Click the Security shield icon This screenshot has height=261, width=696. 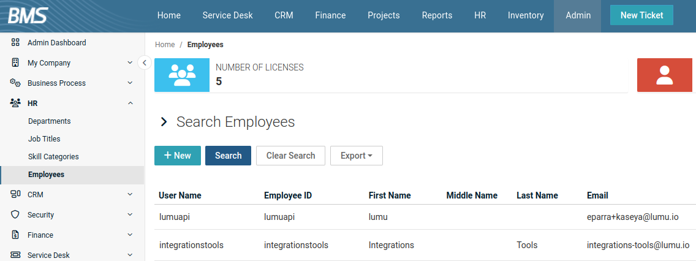pos(16,215)
